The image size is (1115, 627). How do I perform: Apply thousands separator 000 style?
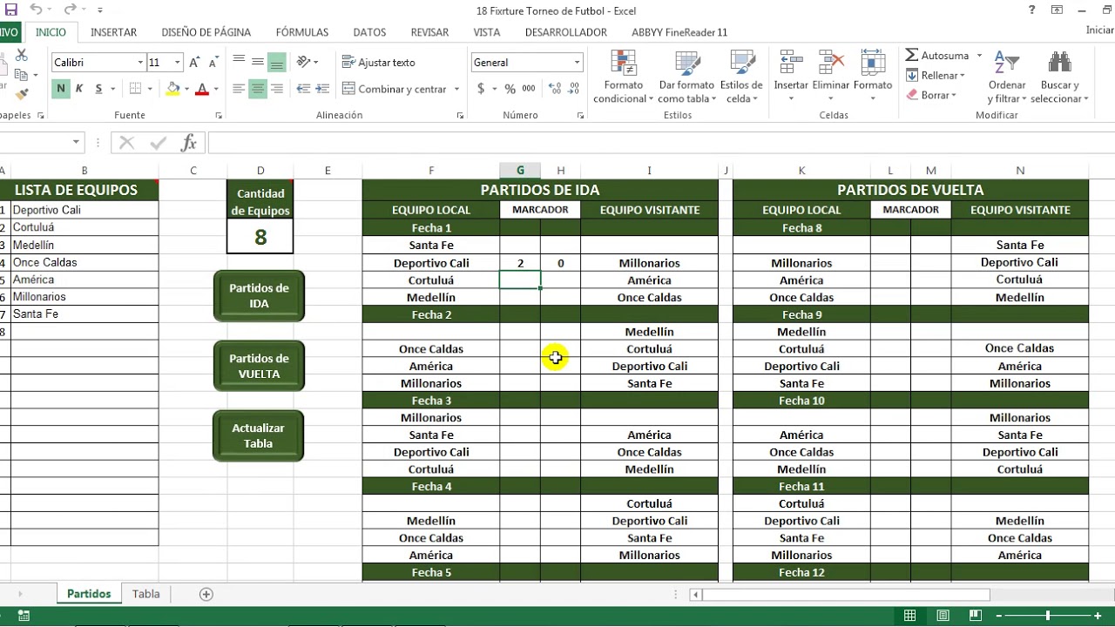(x=530, y=89)
